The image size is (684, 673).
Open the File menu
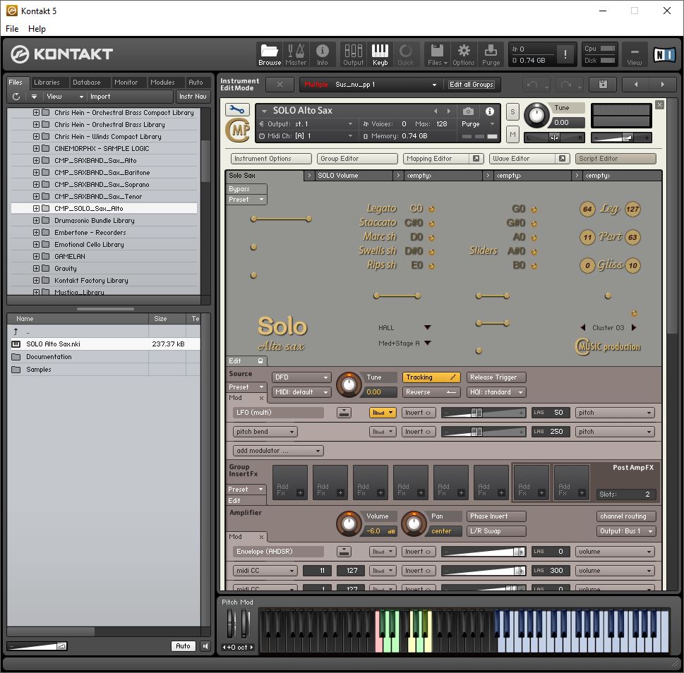(12, 29)
